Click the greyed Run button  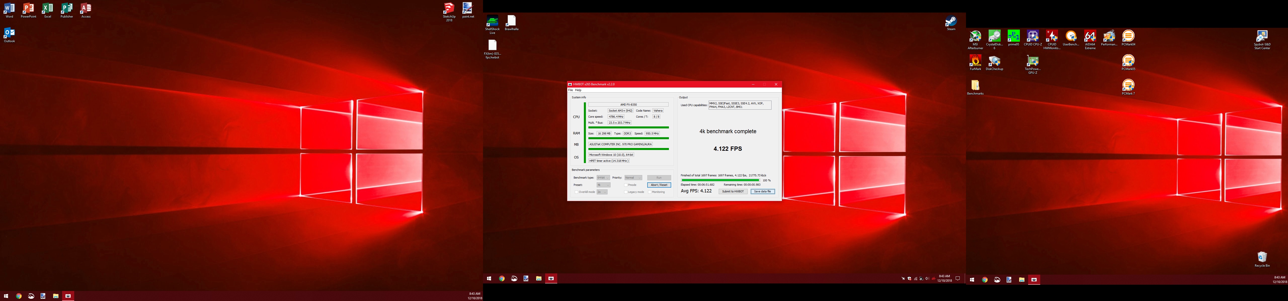pyautogui.click(x=659, y=177)
